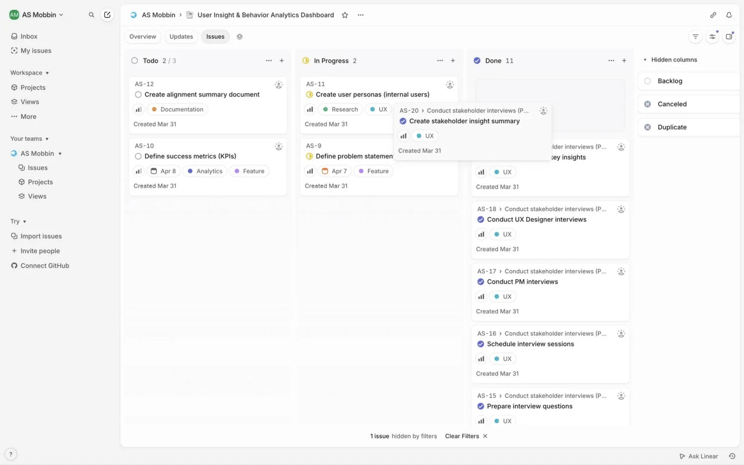Collapse the Try section
The image size is (744, 465).
[18, 222]
